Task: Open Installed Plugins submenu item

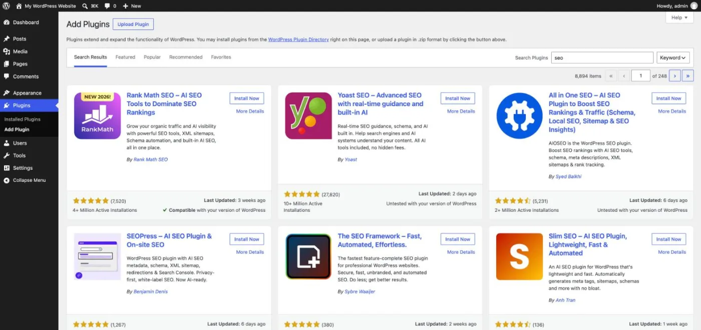Action: [23, 119]
